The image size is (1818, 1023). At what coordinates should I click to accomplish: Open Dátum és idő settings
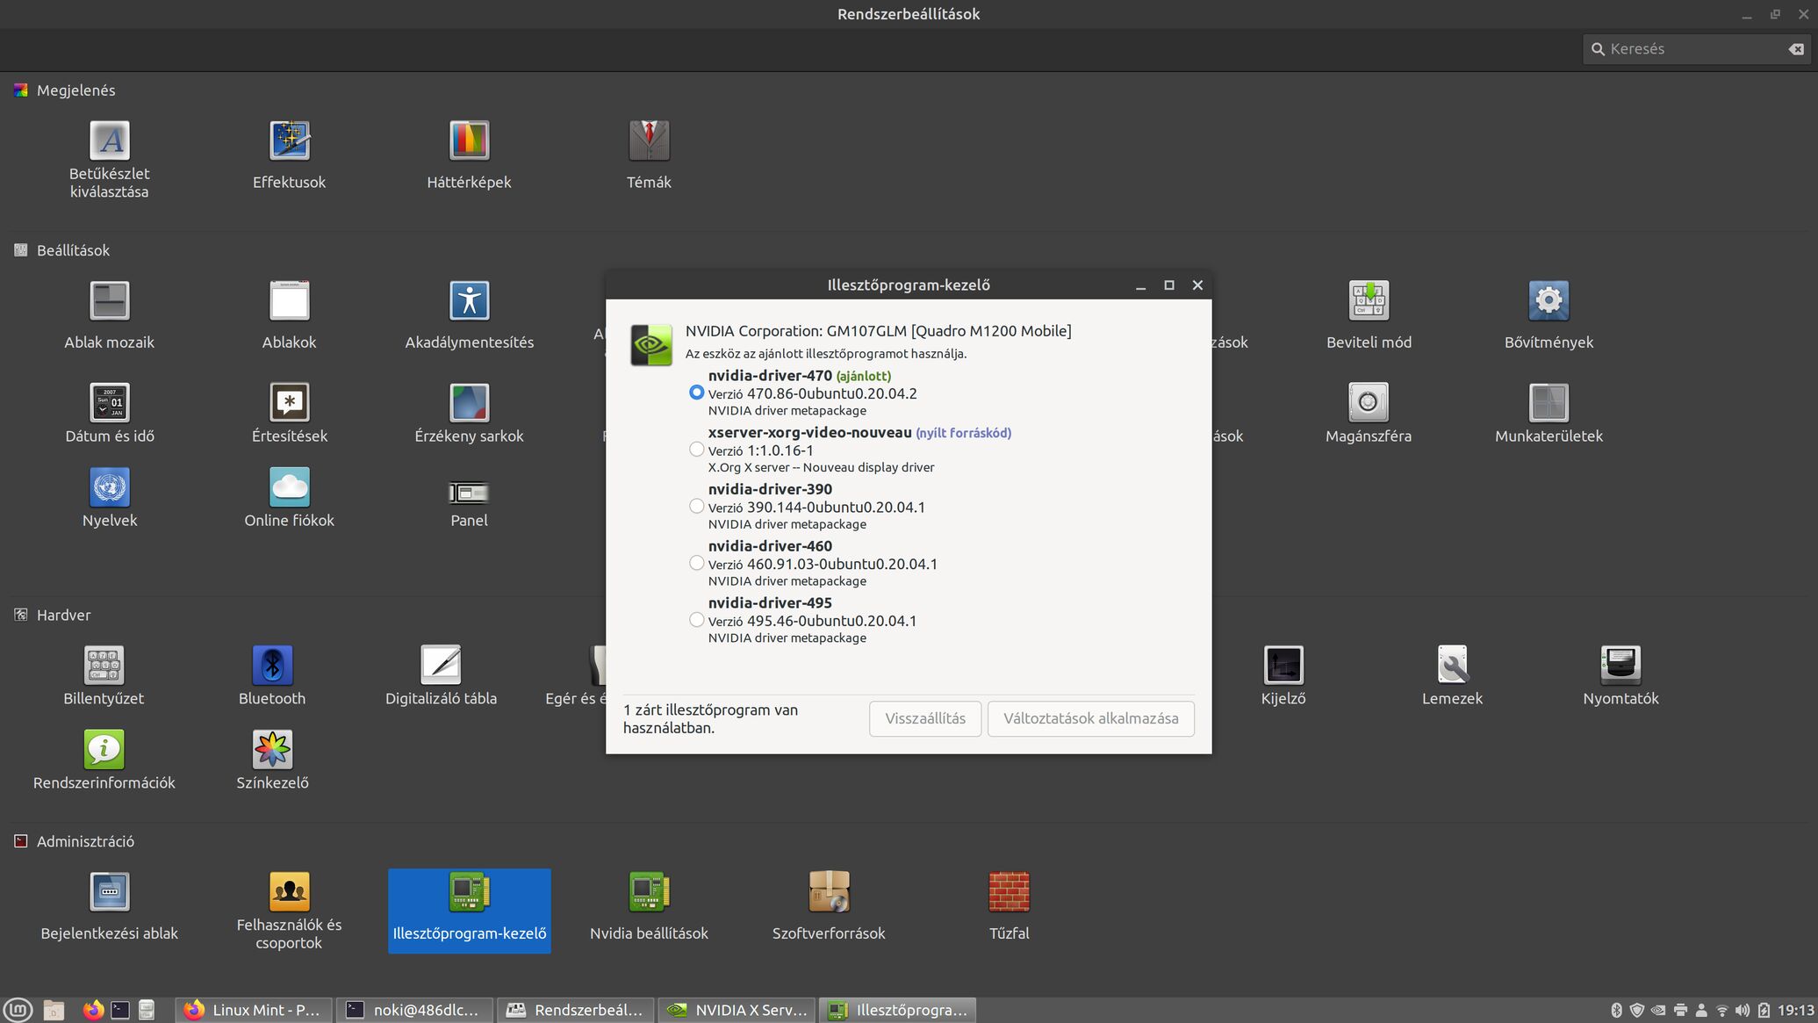tap(110, 413)
